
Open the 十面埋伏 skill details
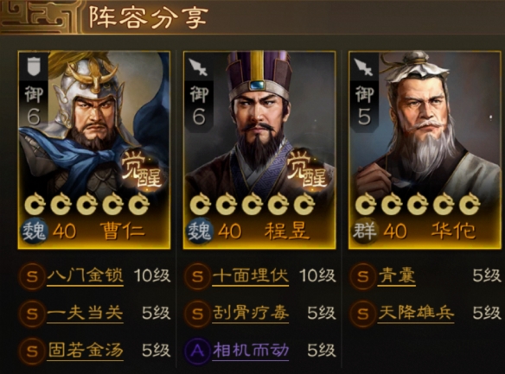(251, 276)
